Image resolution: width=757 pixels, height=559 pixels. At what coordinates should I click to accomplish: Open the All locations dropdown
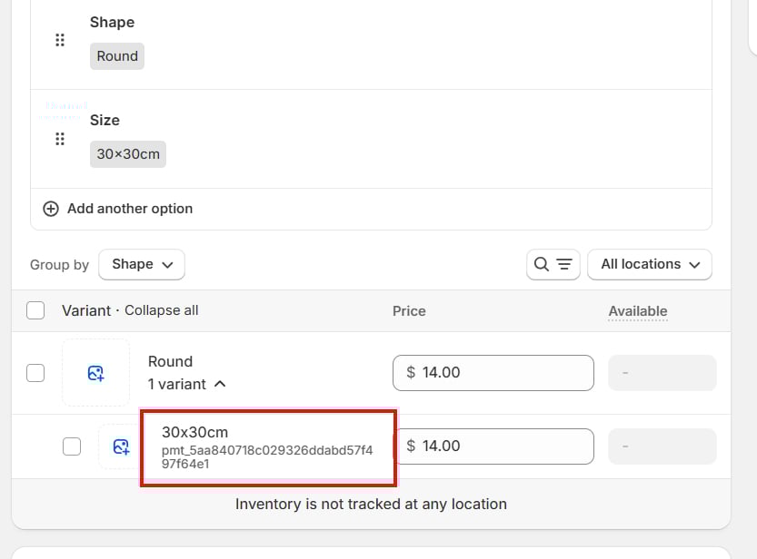[650, 264]
